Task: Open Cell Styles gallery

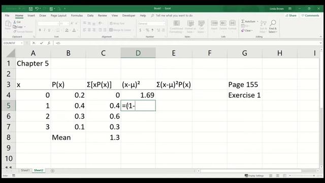Action: (201, 27)
